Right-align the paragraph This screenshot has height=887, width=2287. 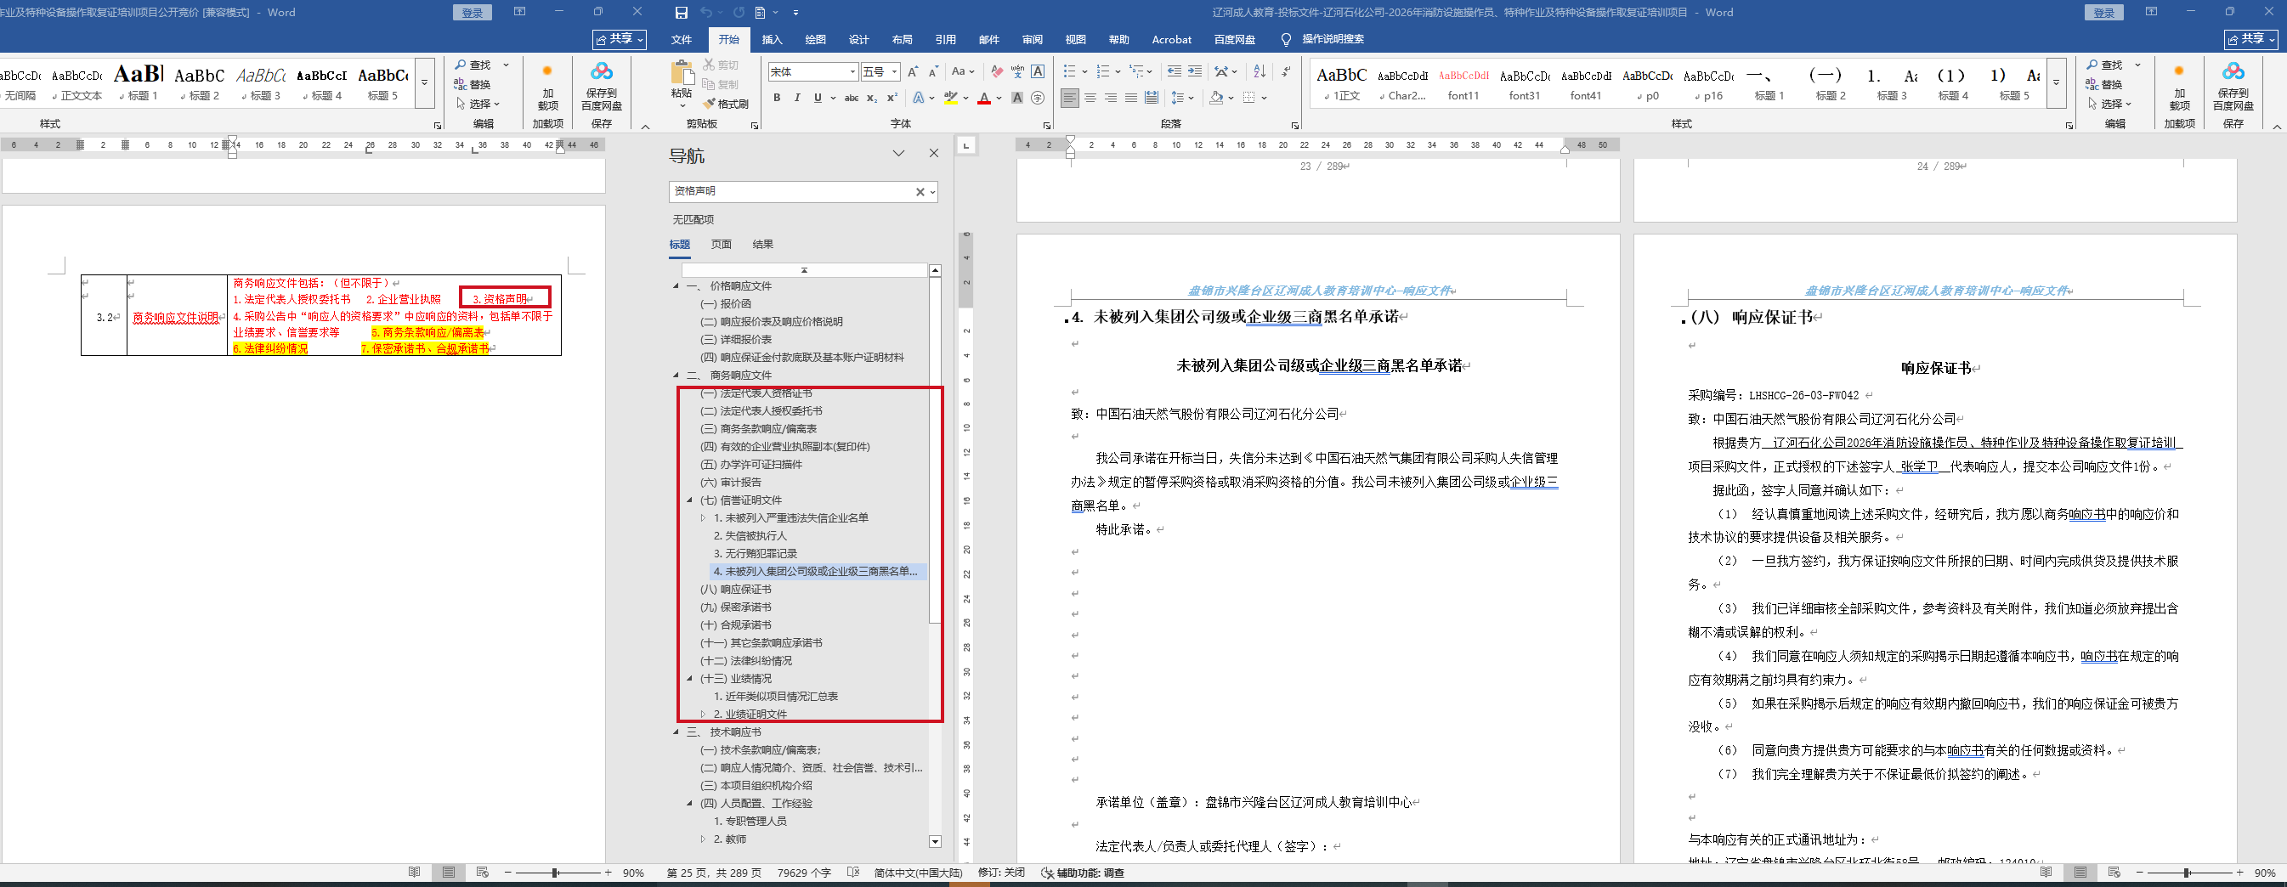pos(1111,98)
